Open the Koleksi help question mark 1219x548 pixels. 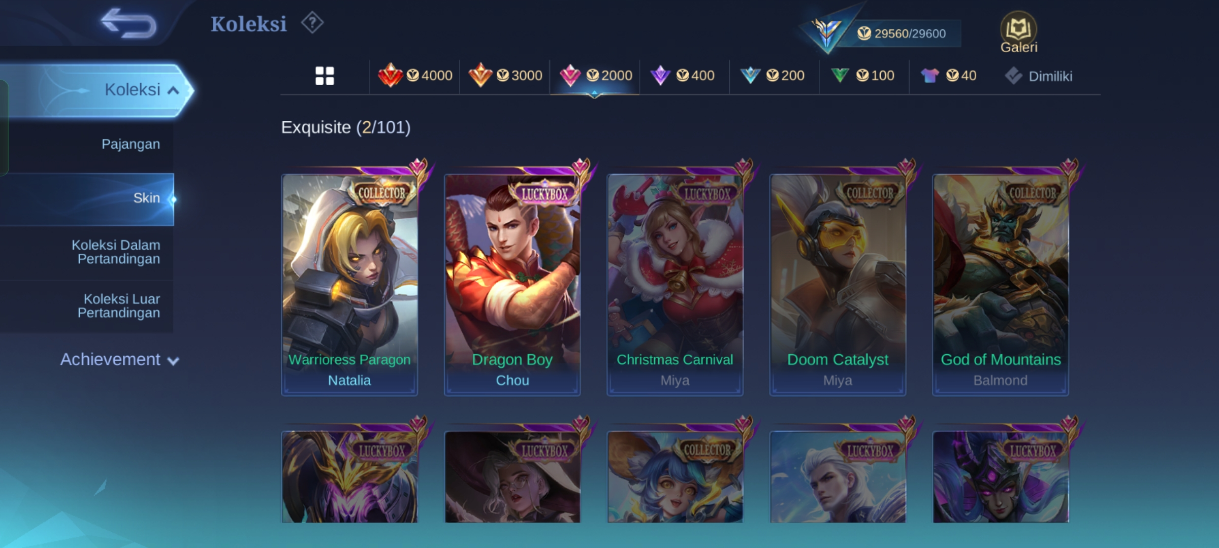(x=312, y=23)
